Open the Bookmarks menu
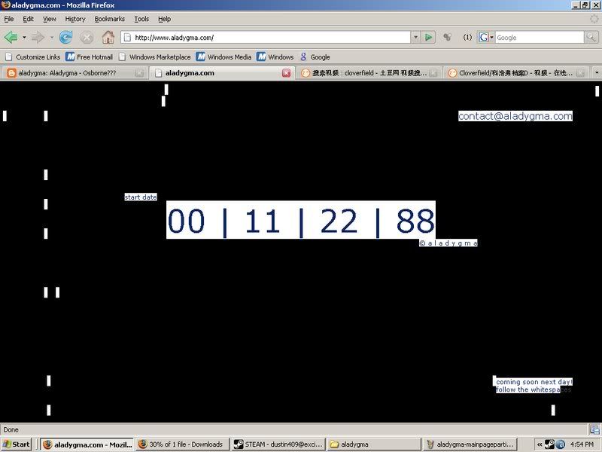This screenshot has height=452, width=602. click(109, 19)
